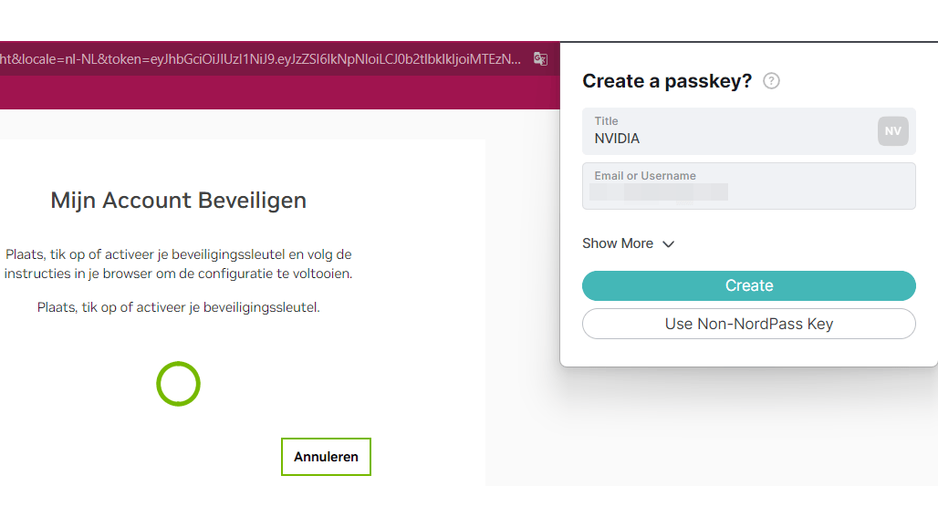Image resolution: width=938 pixels, height=527 pixels.
Task: Click the Show More label text
Action: (x=618, y=243)
